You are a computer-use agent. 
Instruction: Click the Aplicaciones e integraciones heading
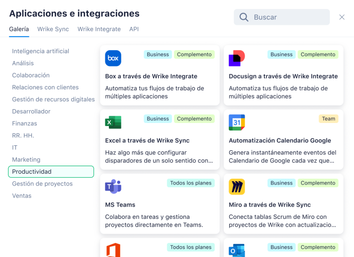74,13
